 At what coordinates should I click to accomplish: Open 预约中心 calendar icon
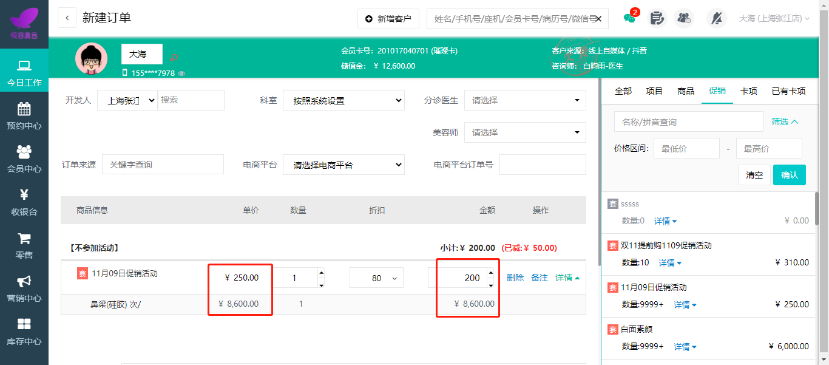coord(24,109)
